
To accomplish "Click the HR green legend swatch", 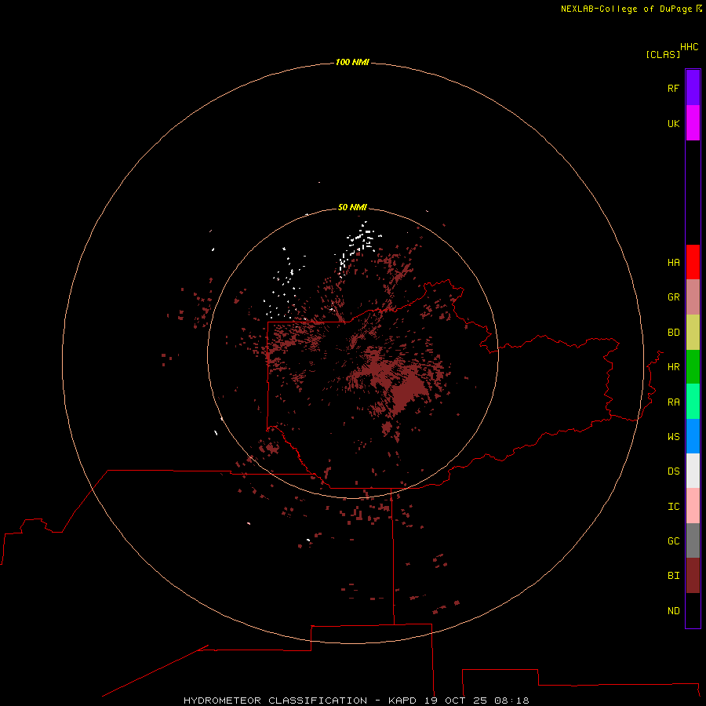I will point(693,367).
